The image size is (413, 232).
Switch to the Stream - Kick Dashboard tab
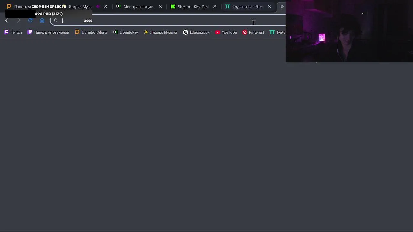coord(193,7)
